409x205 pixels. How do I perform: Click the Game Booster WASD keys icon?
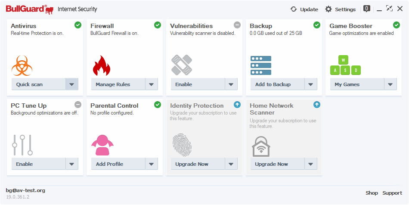[345, 65]
